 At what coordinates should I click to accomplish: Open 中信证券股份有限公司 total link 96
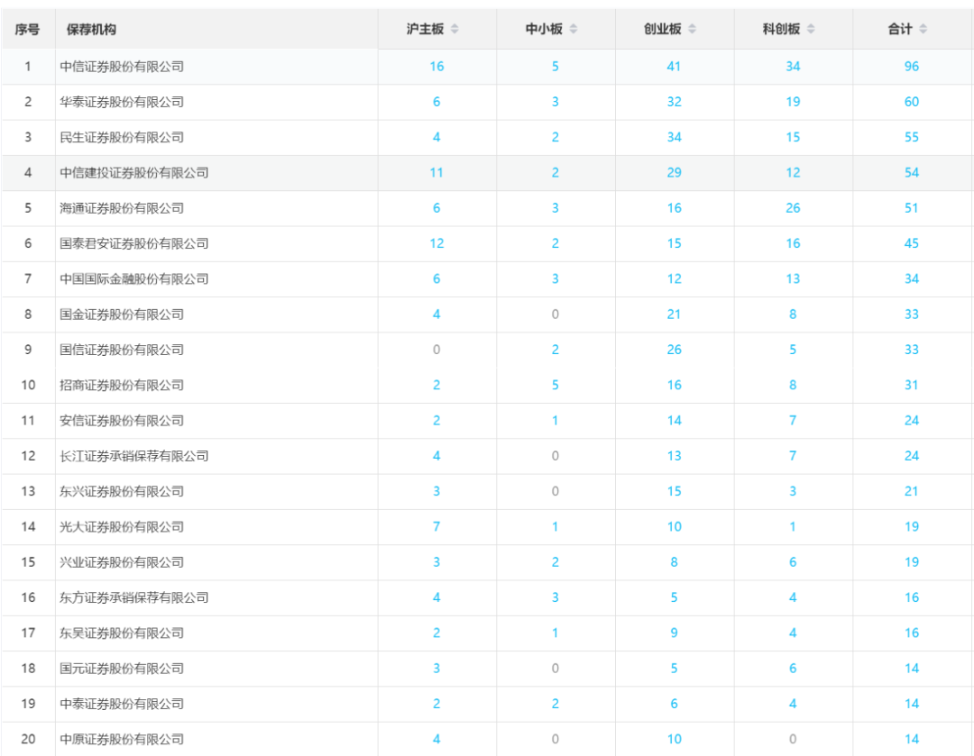[911, 67]
